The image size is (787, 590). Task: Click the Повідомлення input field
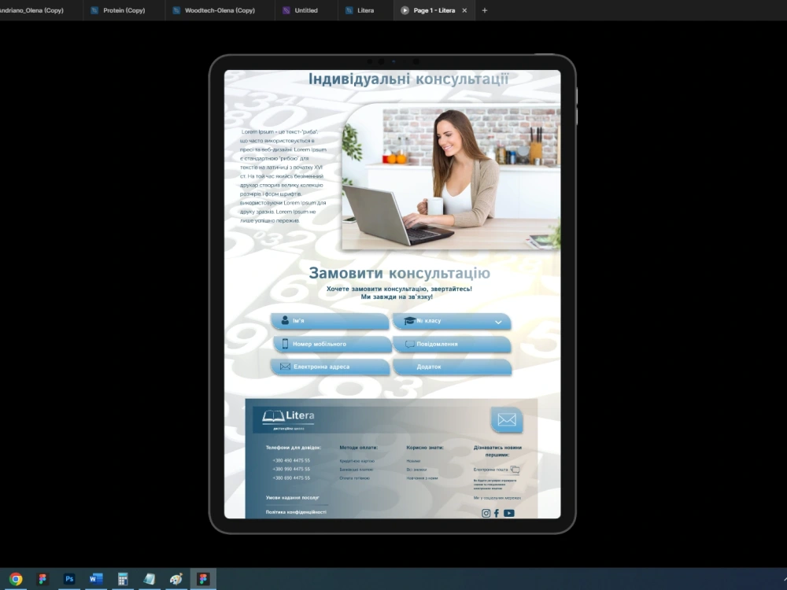click(x=452, y=345)
